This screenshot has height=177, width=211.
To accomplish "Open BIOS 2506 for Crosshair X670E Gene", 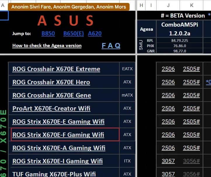I will 168,95.
